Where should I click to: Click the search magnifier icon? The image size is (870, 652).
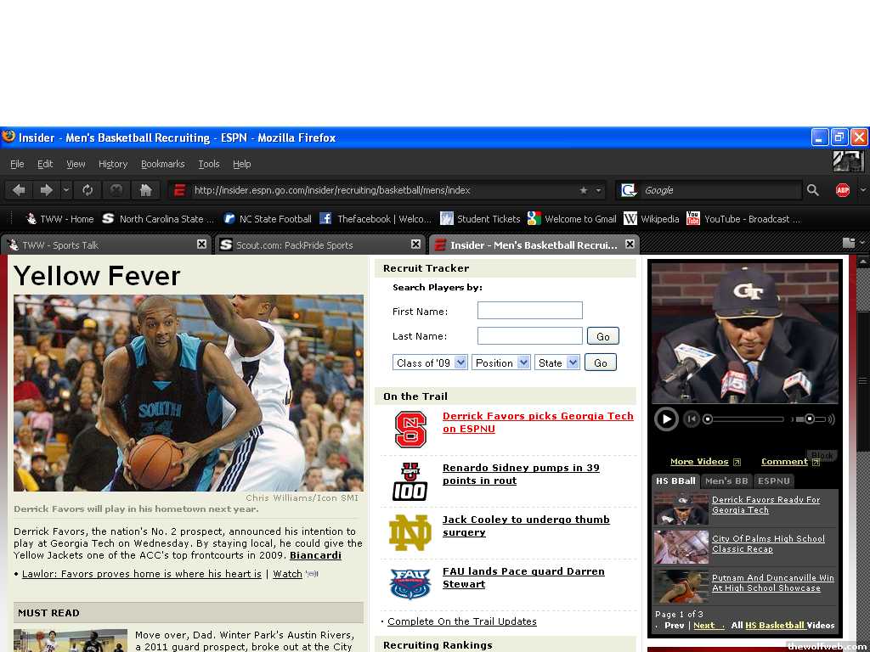click(x=813, y=190)
